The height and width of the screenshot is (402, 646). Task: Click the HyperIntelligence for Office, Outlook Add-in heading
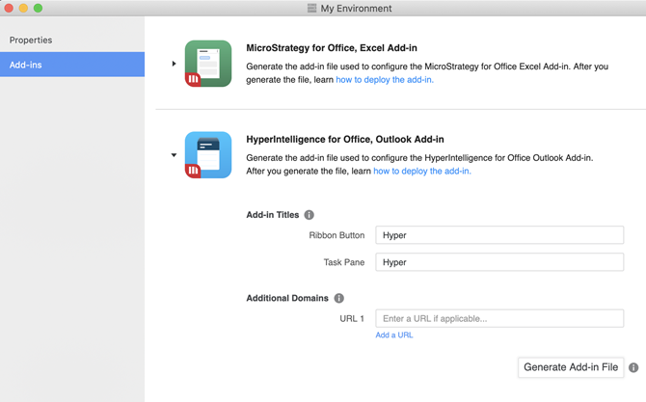345,140
